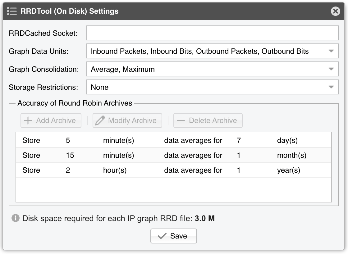Click the Add Archive button
This screenshot has width=348, height=254.
51,120
